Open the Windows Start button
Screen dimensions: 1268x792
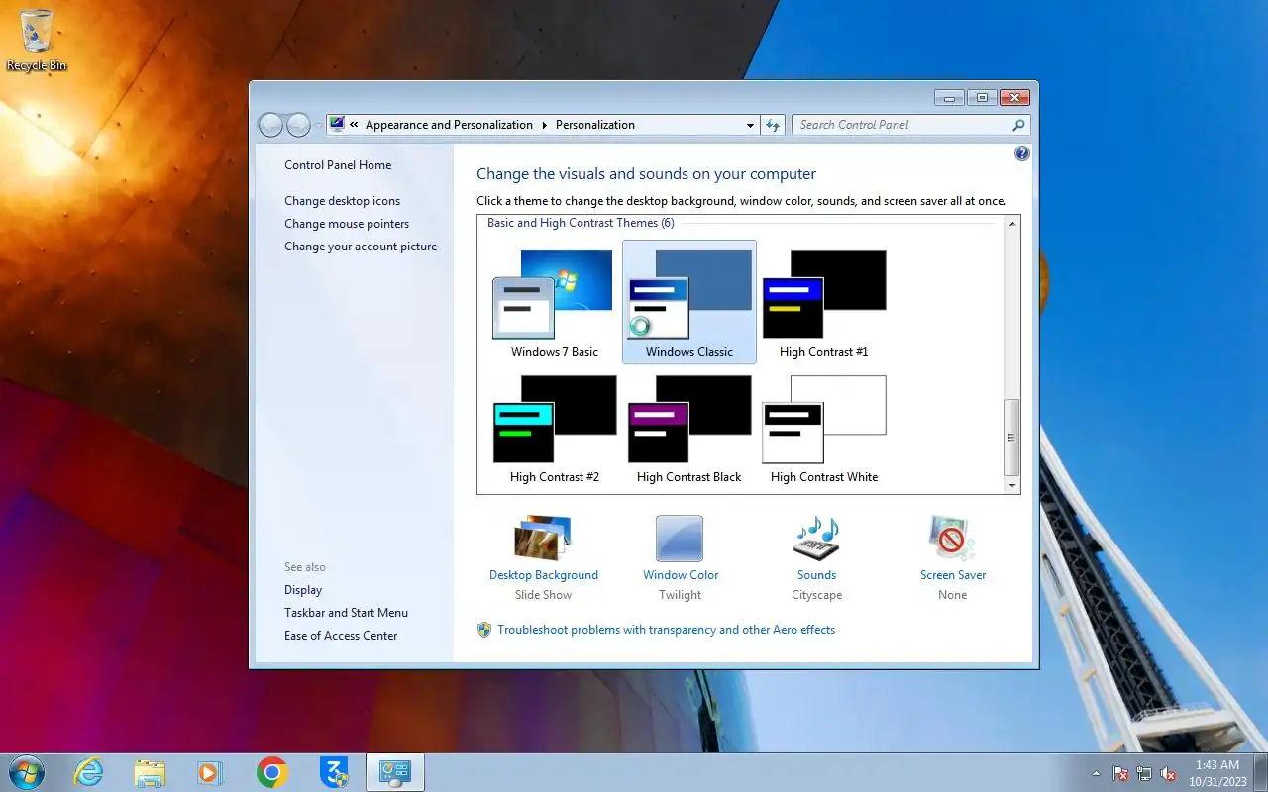click(x=26, y=772)
